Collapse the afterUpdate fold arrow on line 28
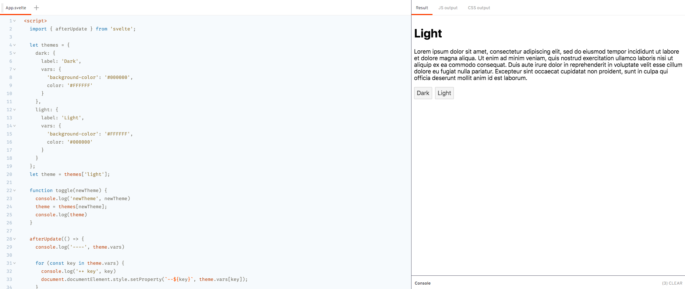Image resolution: width=685 pixels, height=289 pixels. pyautogui.click(x=14, y=239)
